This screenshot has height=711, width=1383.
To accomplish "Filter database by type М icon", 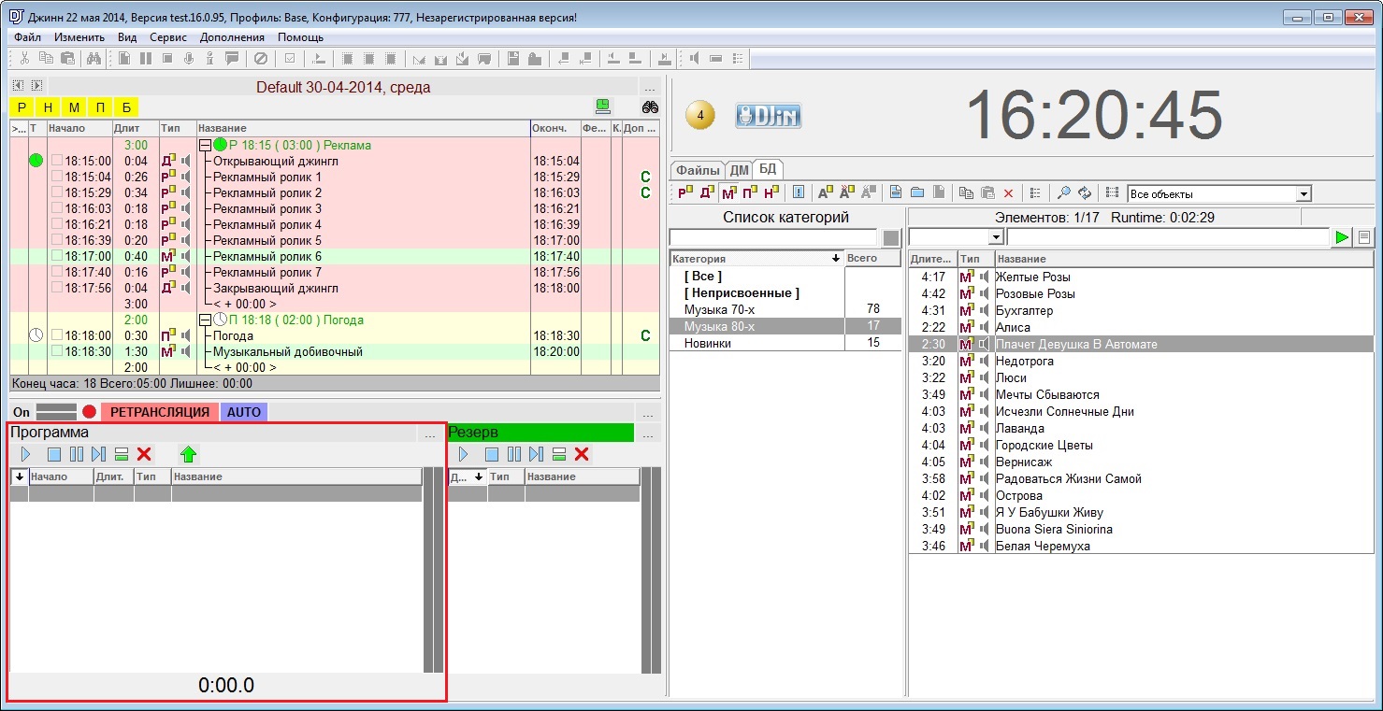I will [728, 192].
